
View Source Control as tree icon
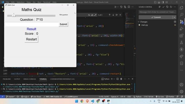(x=160, y=7)
